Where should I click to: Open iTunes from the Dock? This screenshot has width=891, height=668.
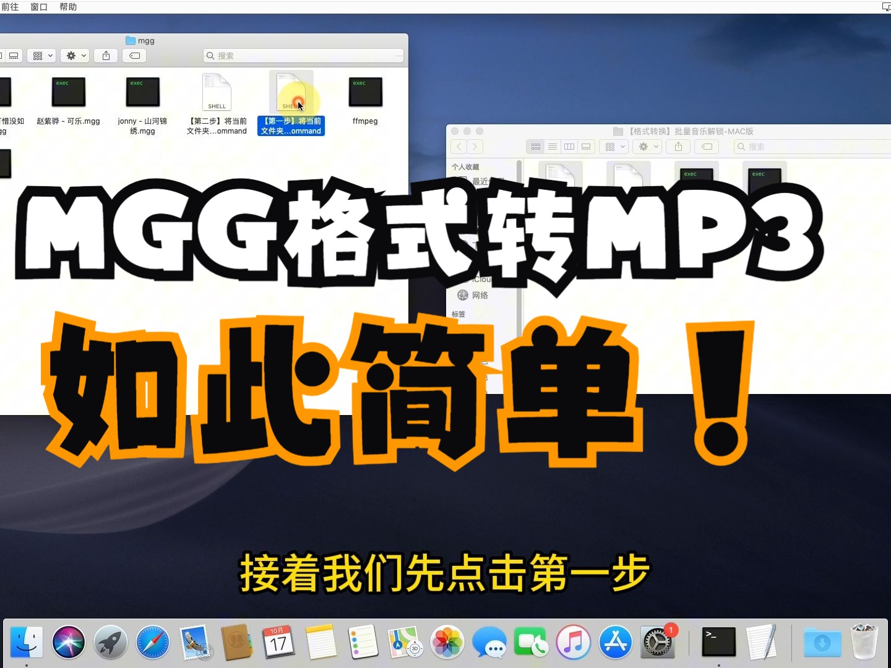(573, 642)
